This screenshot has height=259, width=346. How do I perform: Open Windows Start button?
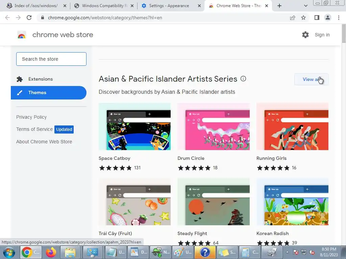[x=9, y=252]
